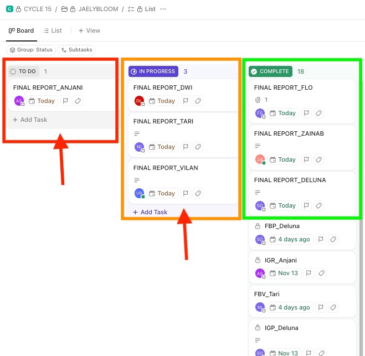
Task: Click priority flag on FINAL REPORT_TARI card
Action: coord(186,147)
